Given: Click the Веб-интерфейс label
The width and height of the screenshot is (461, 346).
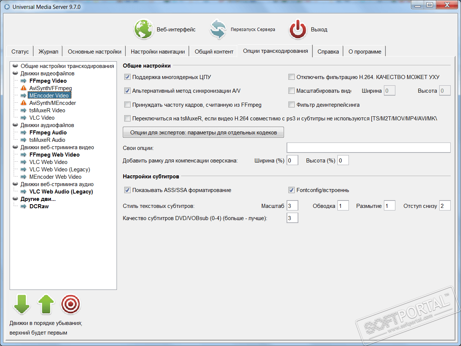Looking at the screenshot, I should point(176,30).
